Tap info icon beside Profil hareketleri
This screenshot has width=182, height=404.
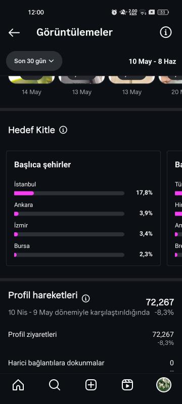coord(85,298)
